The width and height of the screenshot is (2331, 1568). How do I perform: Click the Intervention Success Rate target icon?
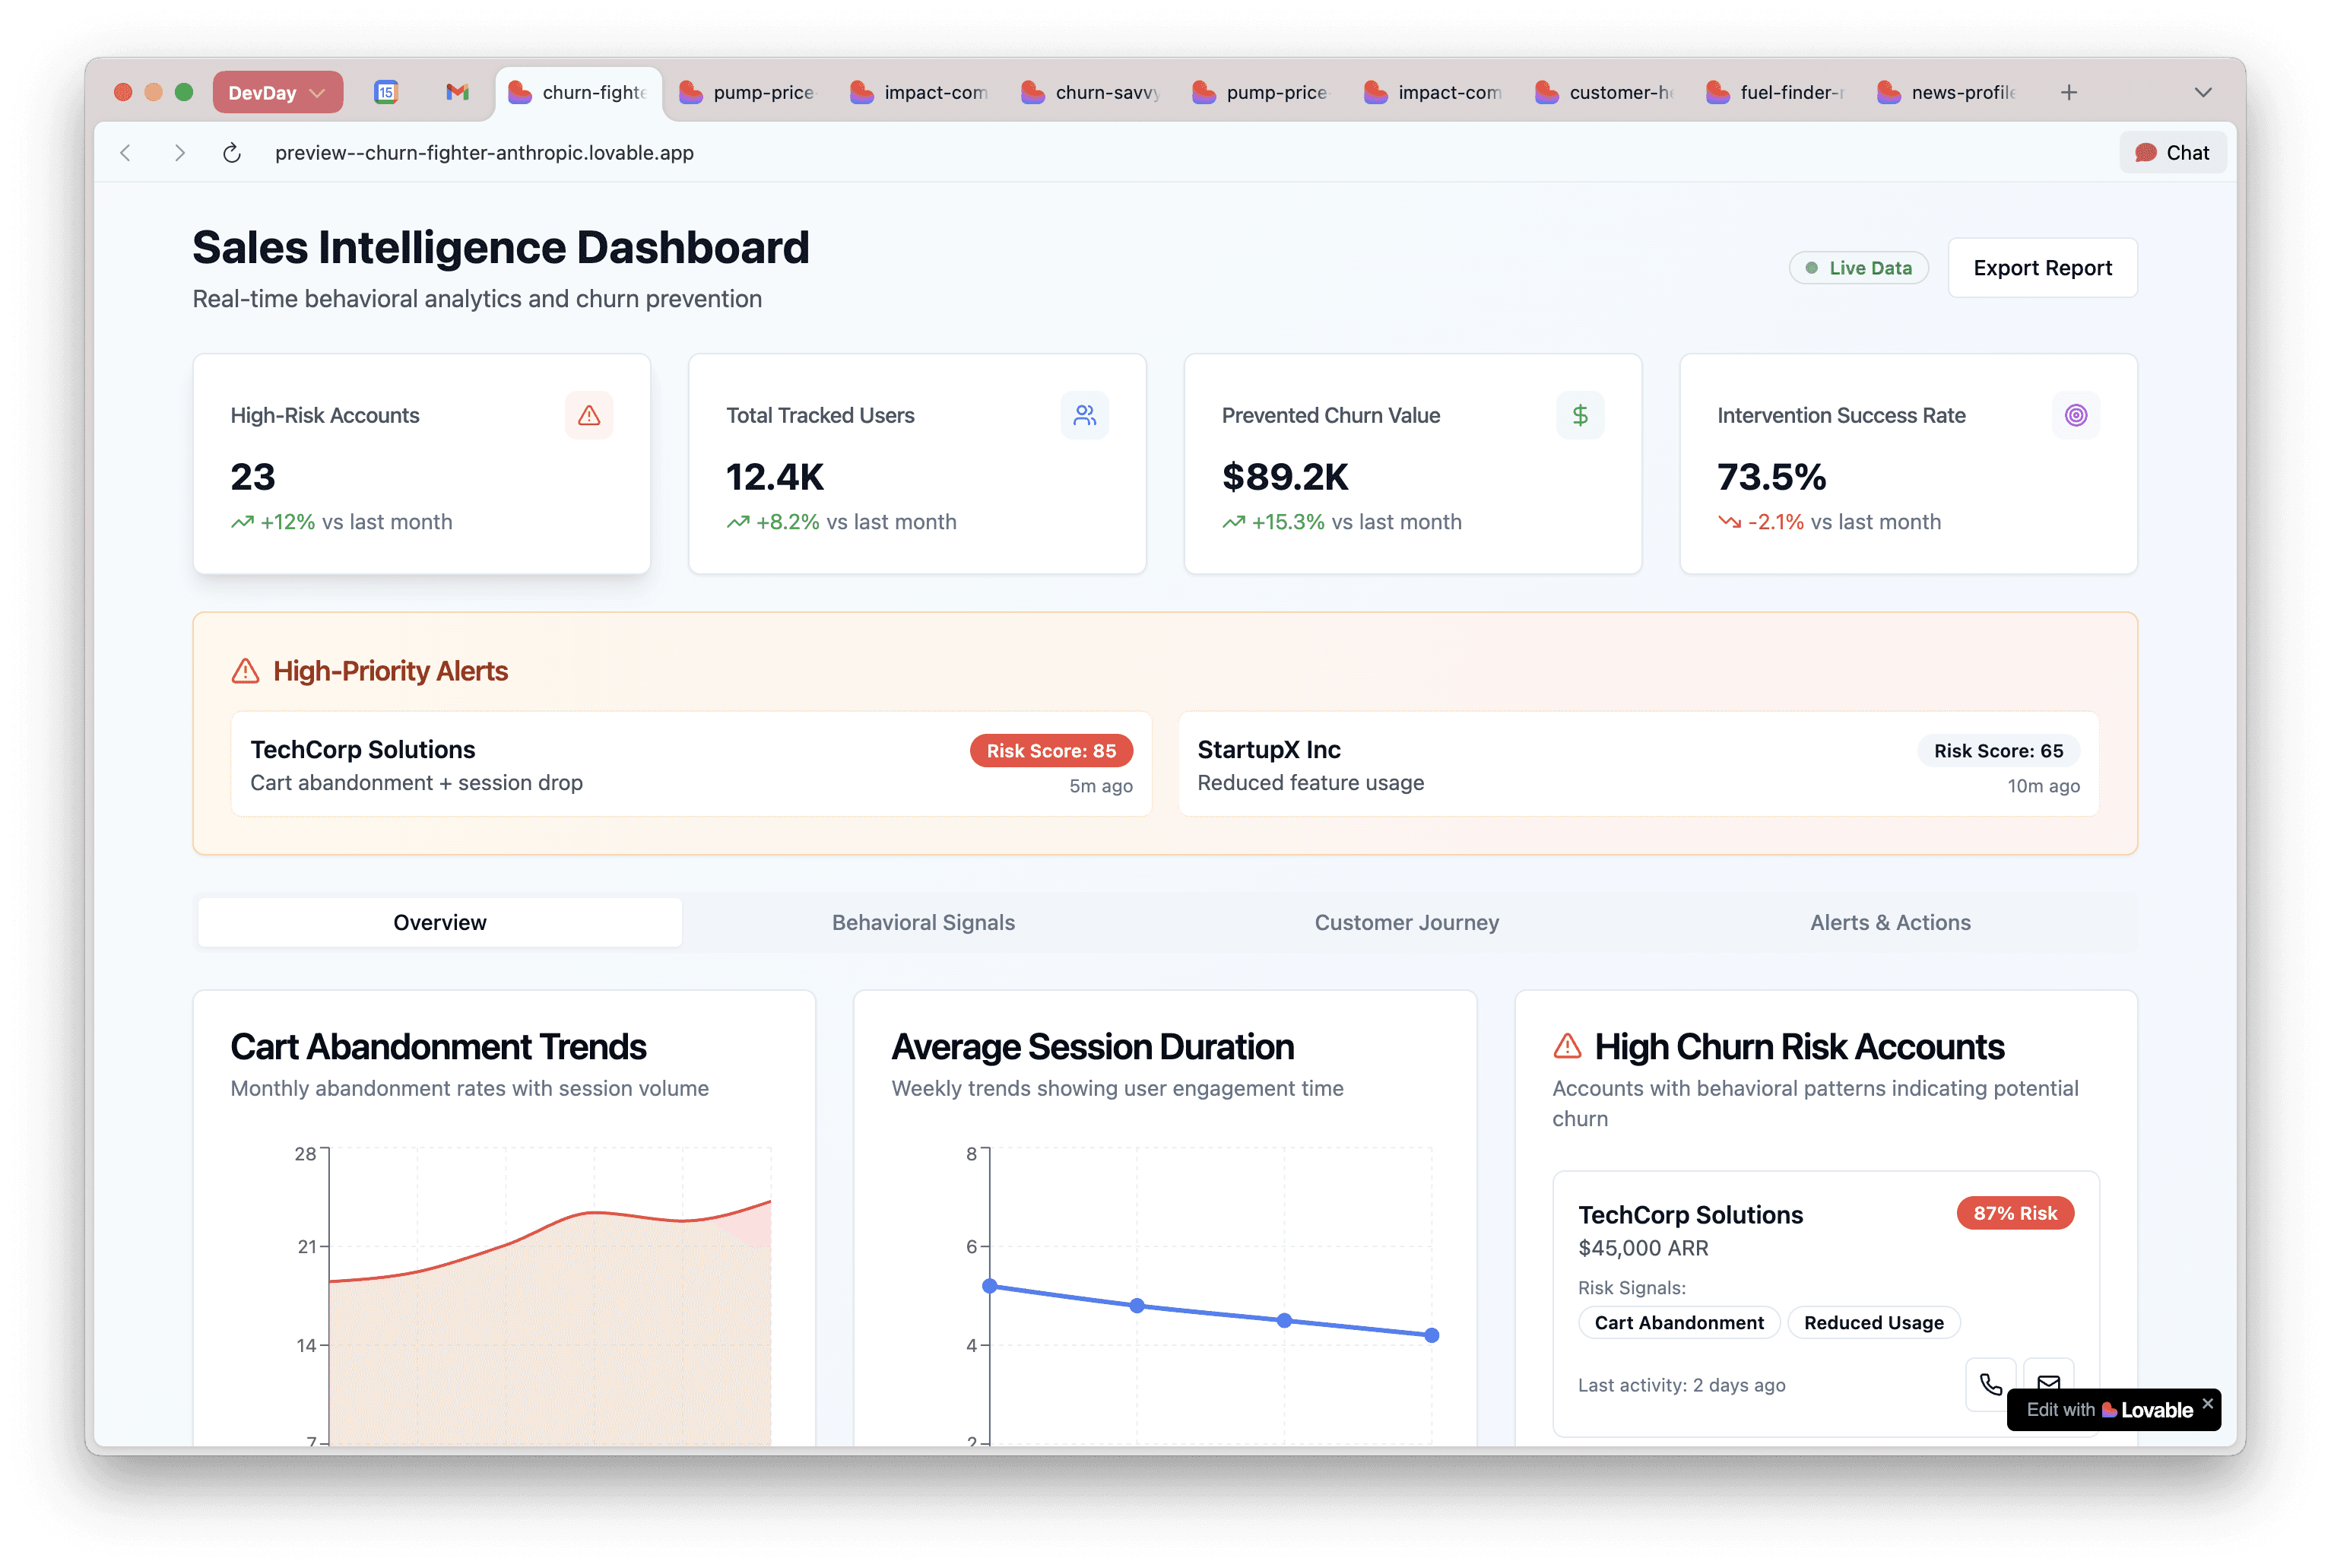tap(2075, 415)
